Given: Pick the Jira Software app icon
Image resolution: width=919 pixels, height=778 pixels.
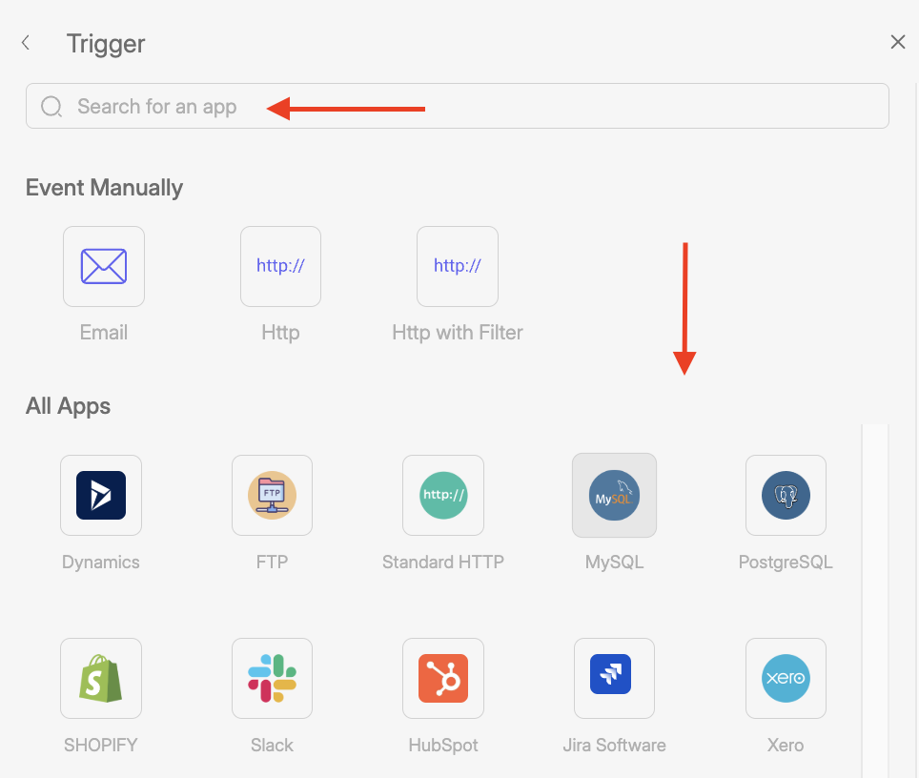Looking at the screenshot, I should [614, 678].
